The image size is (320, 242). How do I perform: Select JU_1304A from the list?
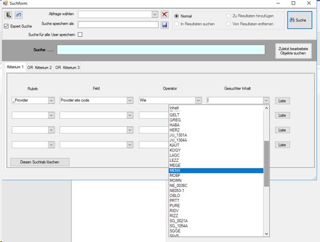point(216,140)
